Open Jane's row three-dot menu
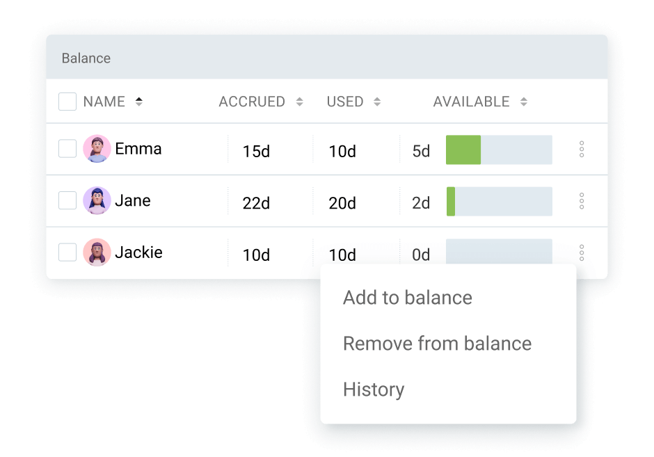Screen dimensions: 654x457 tap(582, 201)
